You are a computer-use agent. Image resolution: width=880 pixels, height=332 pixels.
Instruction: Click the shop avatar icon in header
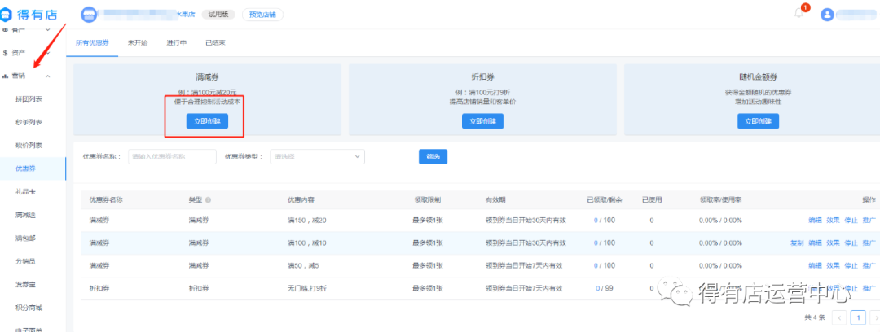tap(89, 15)
